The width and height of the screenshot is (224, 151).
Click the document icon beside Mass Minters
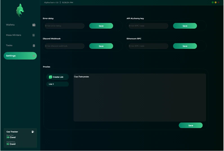(x=33, y=35)
